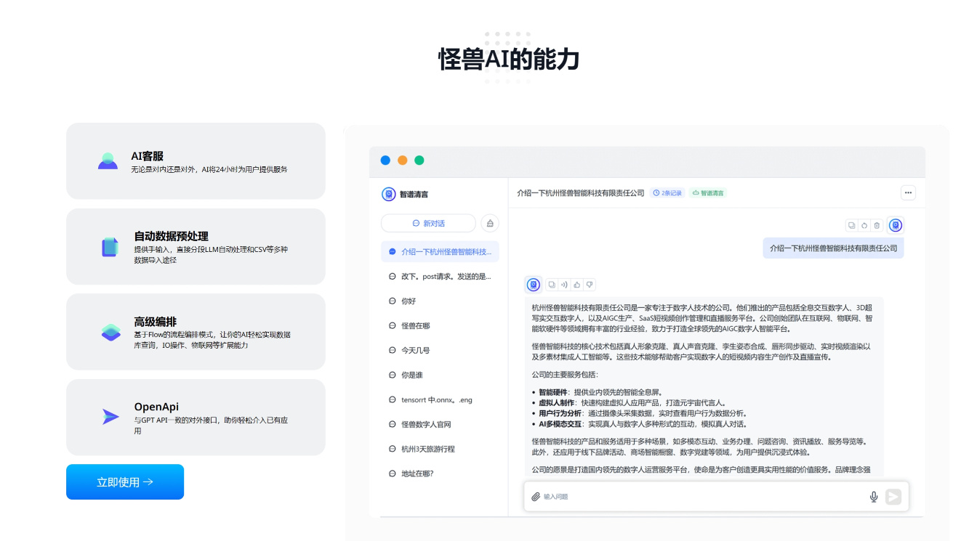Attach a file using the paperclip icon

536,497
